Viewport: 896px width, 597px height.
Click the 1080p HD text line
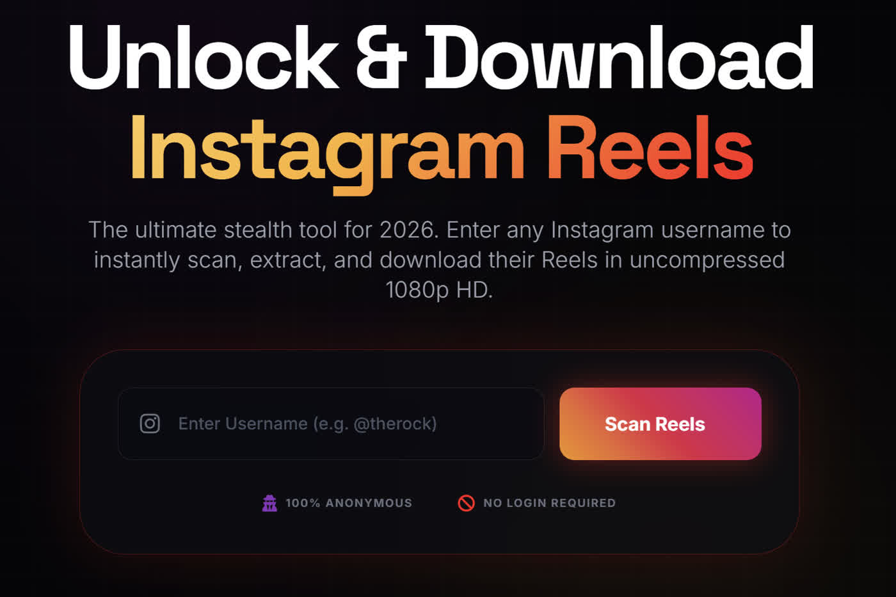(x=439, y=290)
